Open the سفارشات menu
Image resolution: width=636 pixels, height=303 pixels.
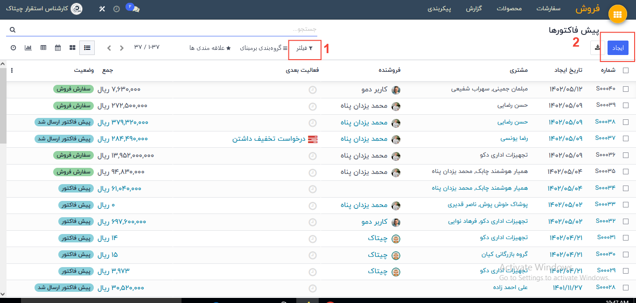[548, 9]
